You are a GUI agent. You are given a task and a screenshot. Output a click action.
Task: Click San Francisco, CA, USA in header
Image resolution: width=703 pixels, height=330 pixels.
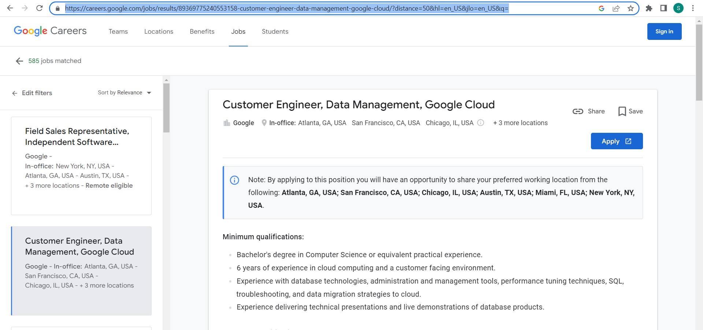pos(386,123)
